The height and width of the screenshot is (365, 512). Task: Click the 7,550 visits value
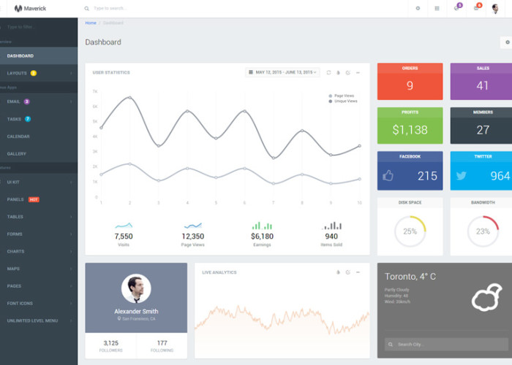[x=124, y=237]
